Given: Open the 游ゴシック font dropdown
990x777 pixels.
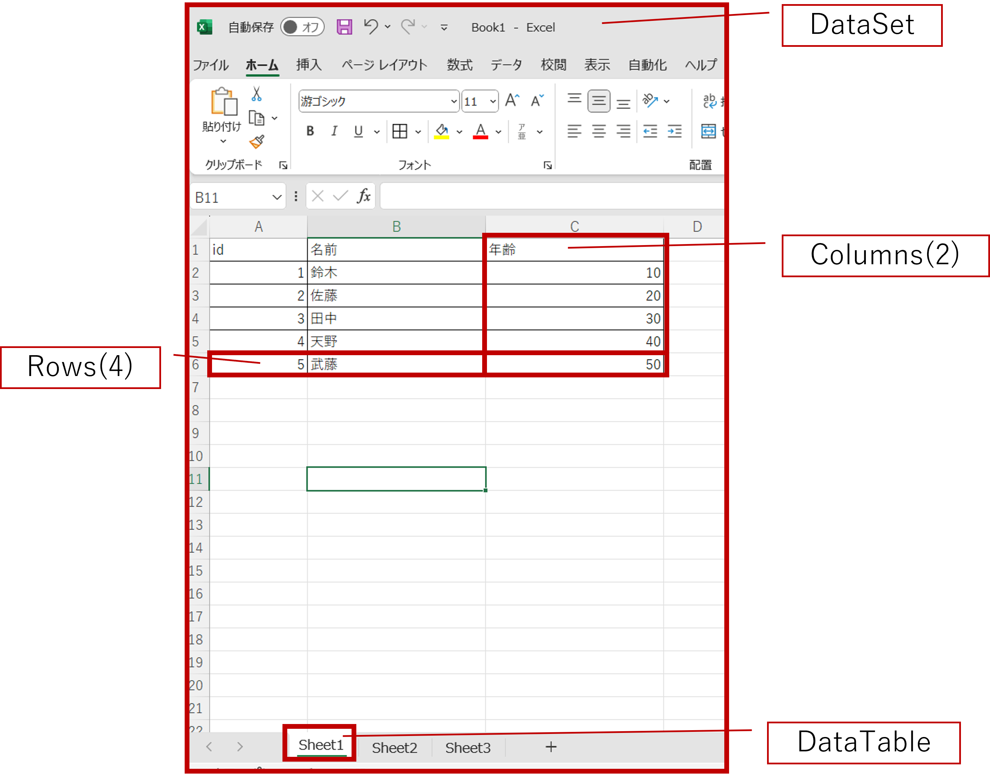Looking at the screenshot, I should pos(453,101).
